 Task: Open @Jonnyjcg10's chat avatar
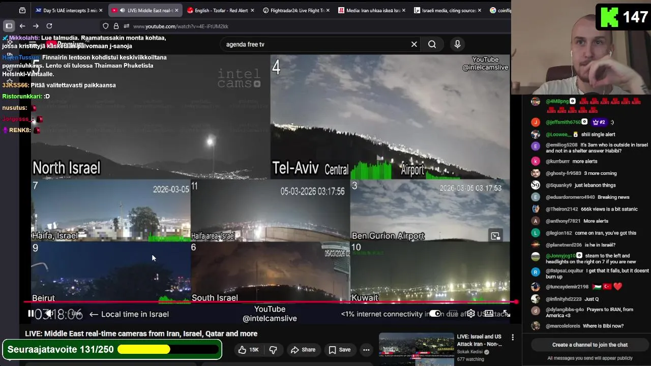(x=536, y=257)
